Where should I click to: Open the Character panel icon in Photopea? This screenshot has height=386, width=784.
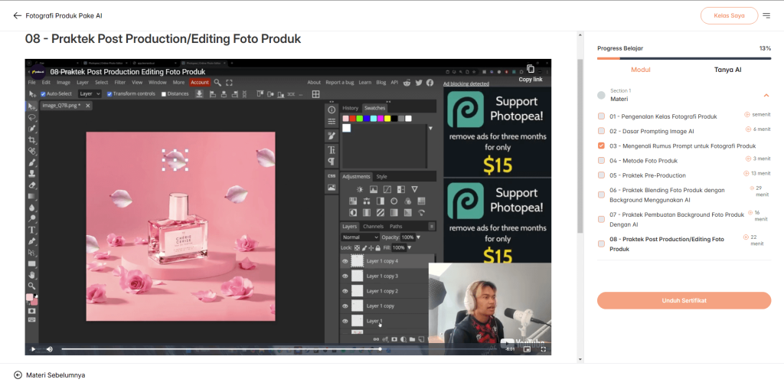331,149
